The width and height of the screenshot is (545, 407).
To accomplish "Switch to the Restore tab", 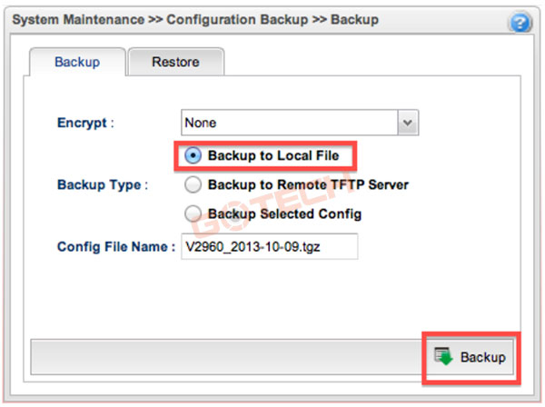I will [x=175, y=63].
